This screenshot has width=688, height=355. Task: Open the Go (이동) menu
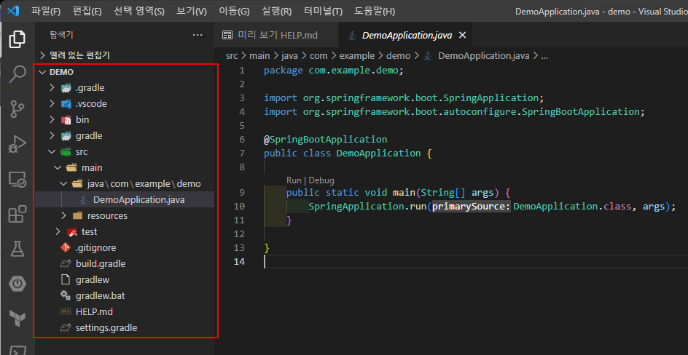(x=234, y=11)
